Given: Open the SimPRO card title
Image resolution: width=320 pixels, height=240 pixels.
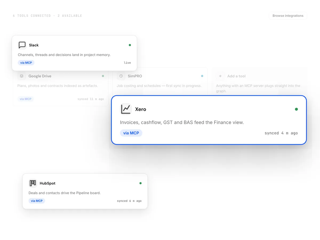Looking at the screenshot, I should click(135, 76).
